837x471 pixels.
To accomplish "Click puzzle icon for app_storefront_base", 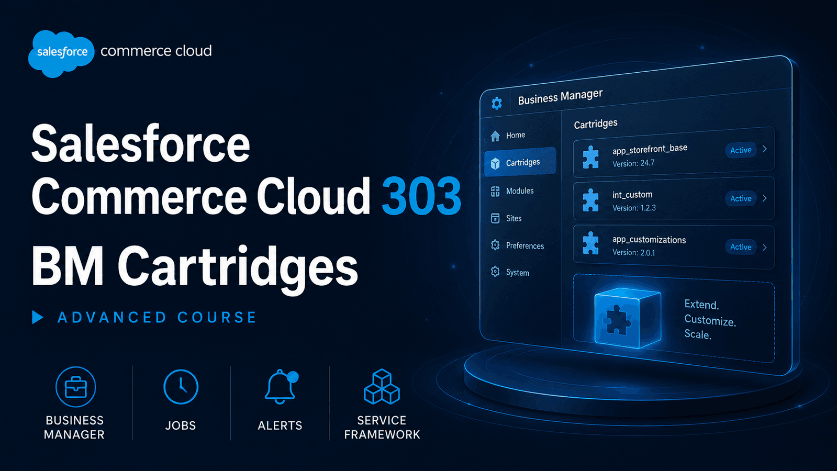I will click(x=590, y=157).
